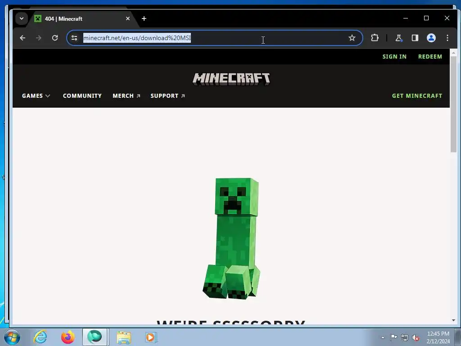Open the network status tray icon
Screen dimensions: 461x346
point(405,337)
